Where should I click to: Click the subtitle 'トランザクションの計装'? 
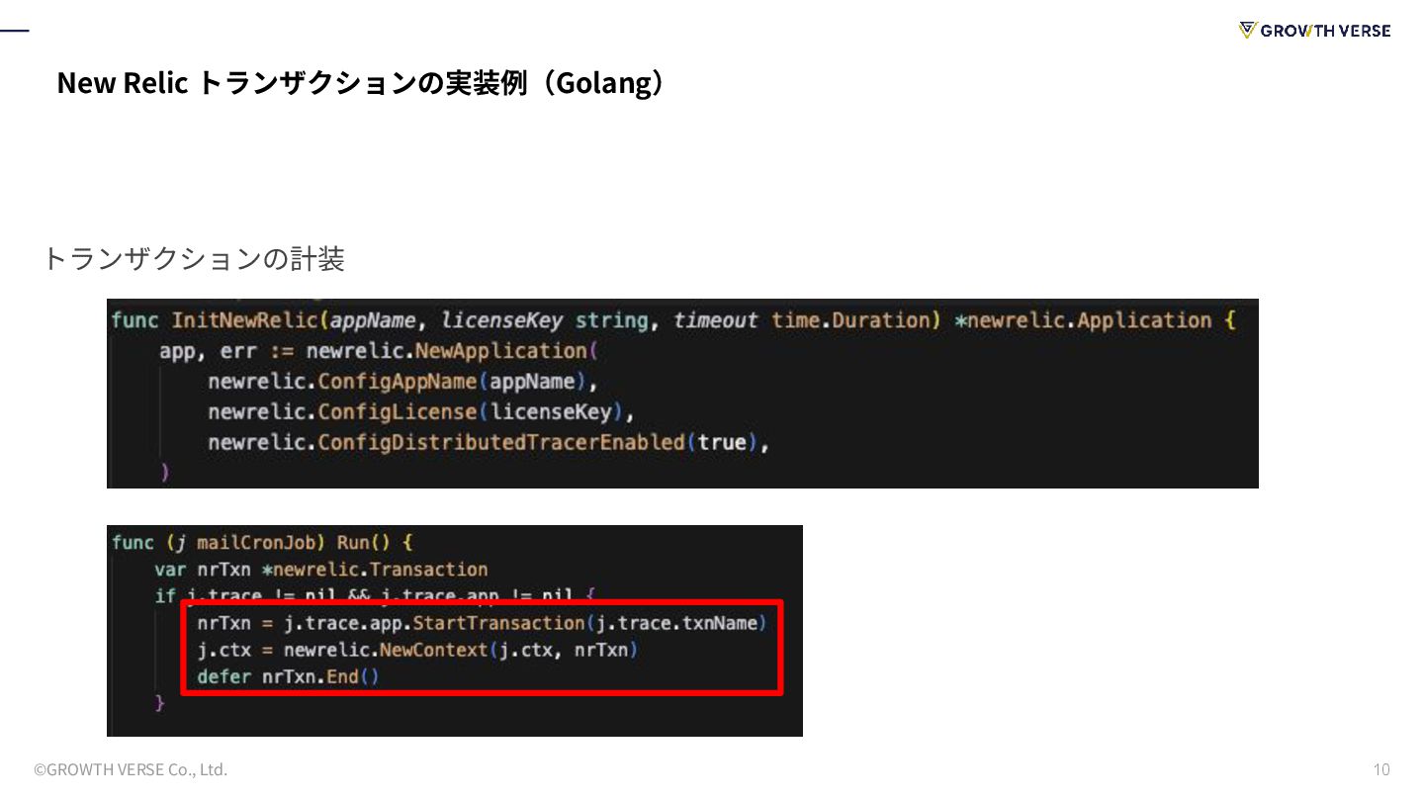click(194, 259)
